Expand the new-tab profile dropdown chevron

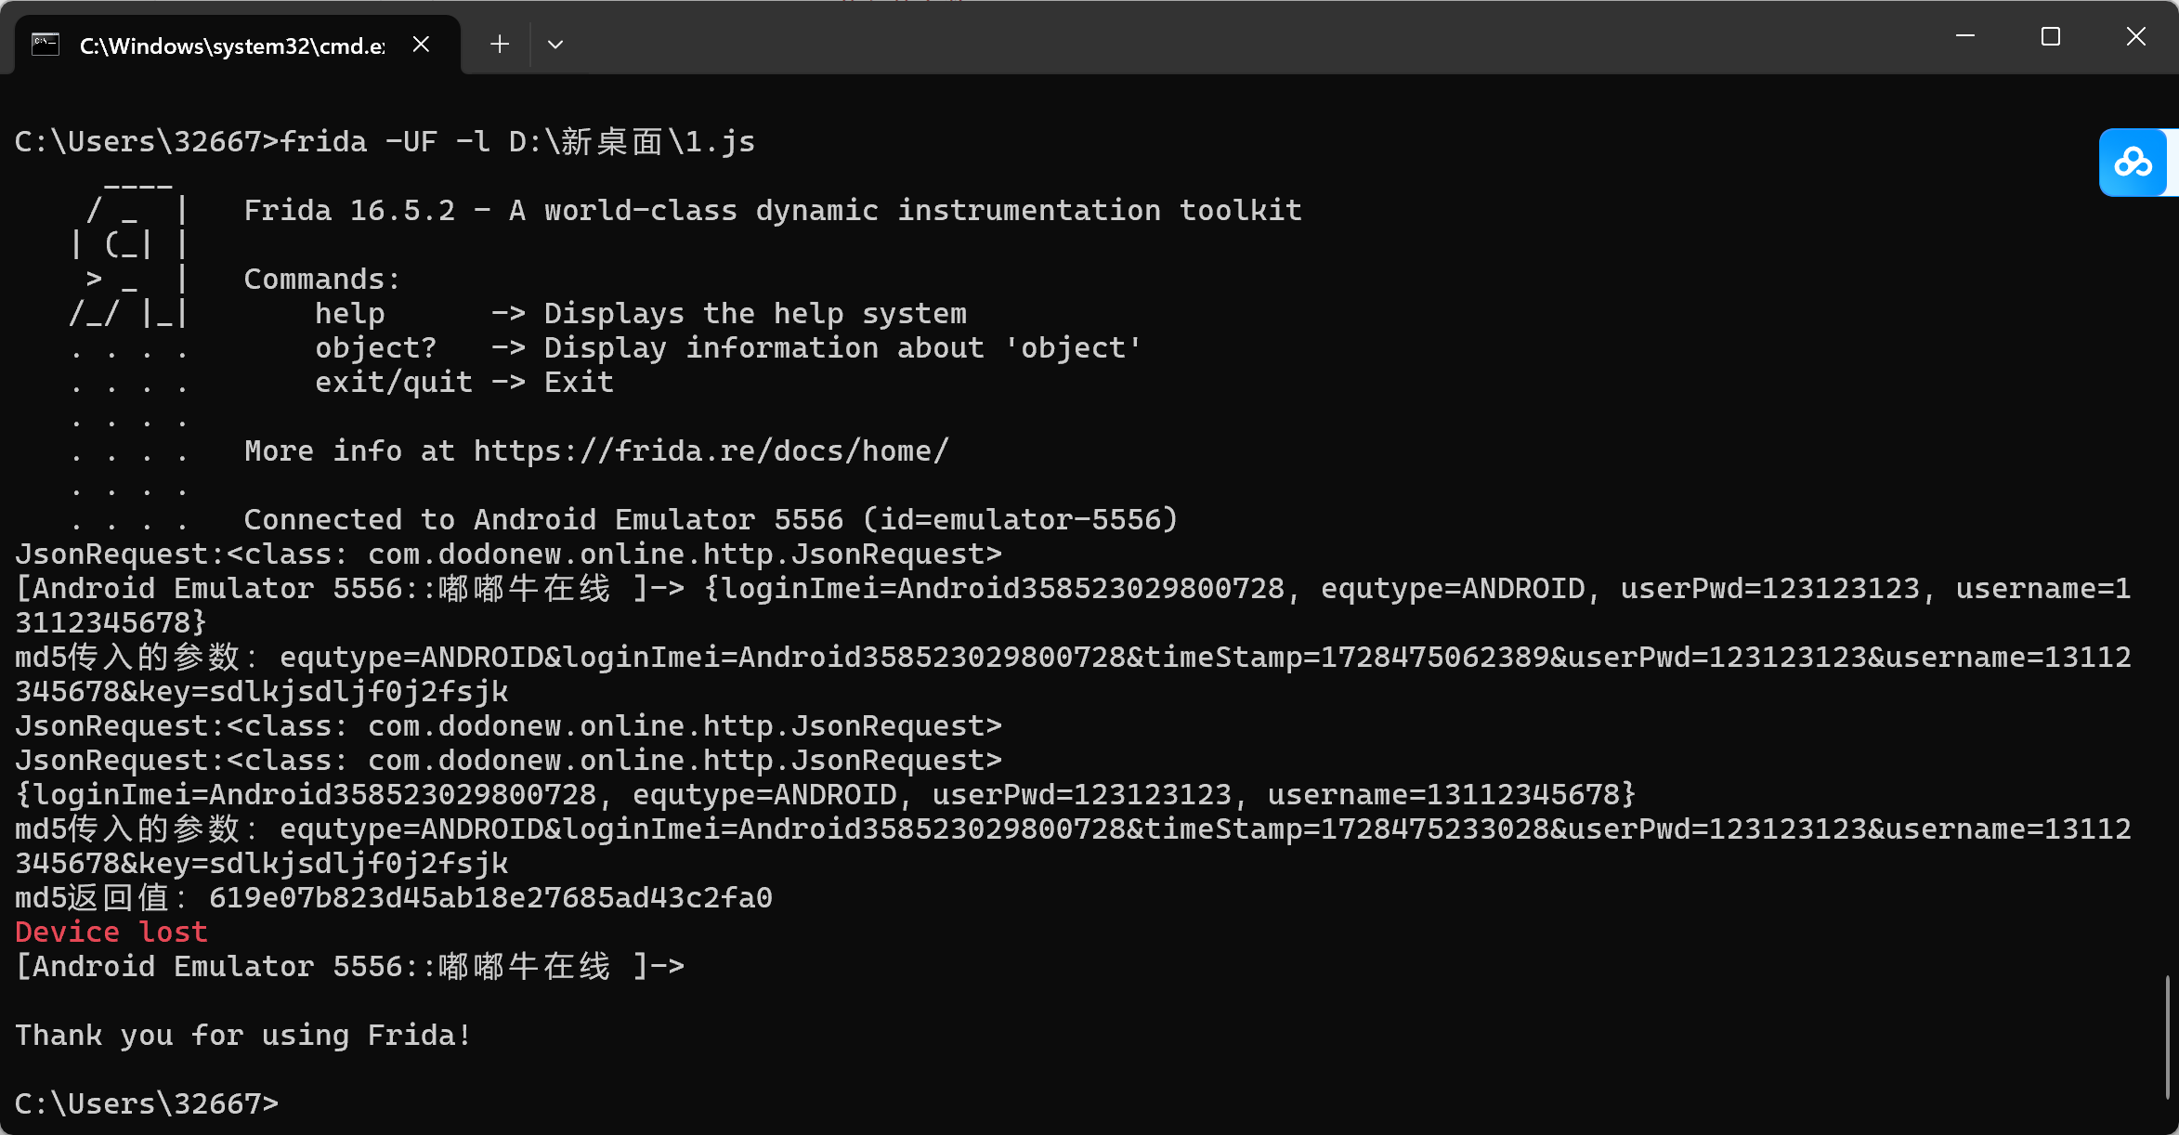click(x=555, y=45)
